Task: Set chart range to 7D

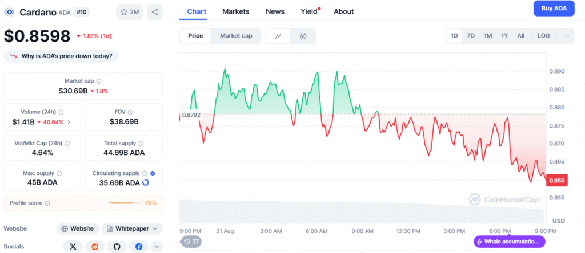Action: coord(471,36)
